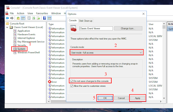Click the Type column header
173x112 pixels.
tap(51, 24)
